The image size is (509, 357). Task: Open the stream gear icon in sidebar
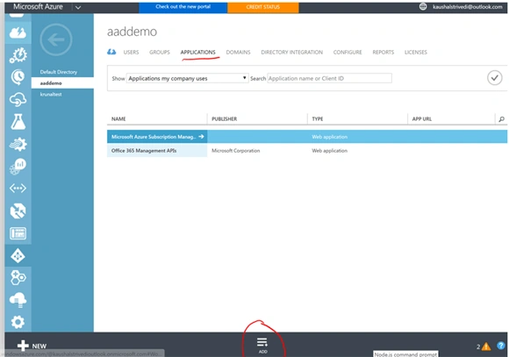click(x=18, y=144)
